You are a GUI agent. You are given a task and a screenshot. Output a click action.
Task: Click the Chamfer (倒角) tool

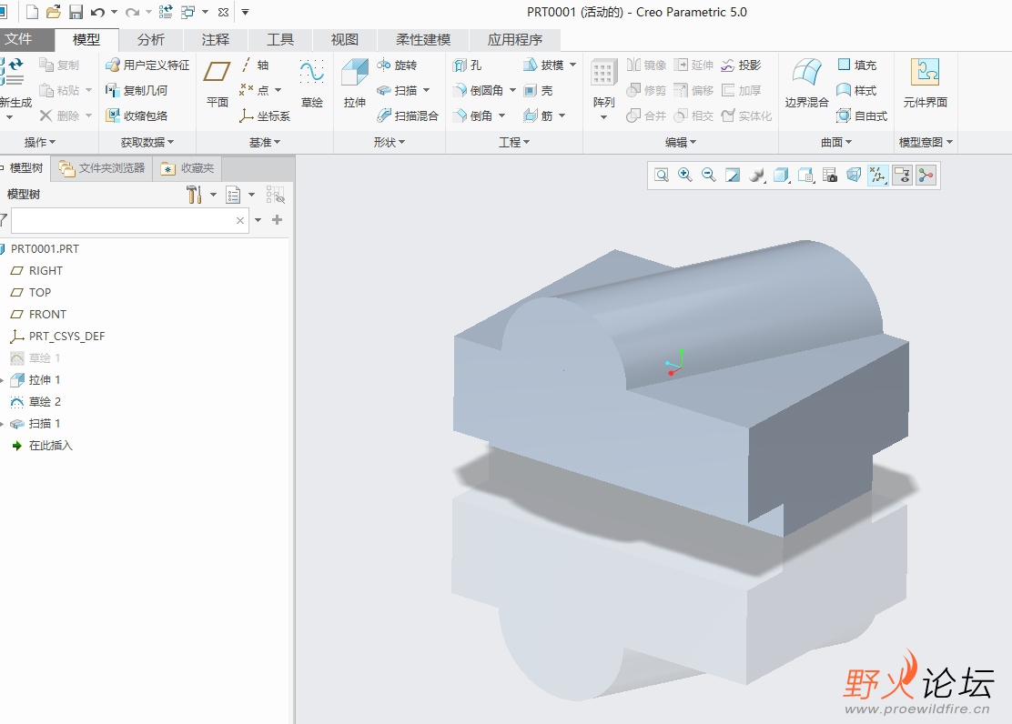point(472,116)
